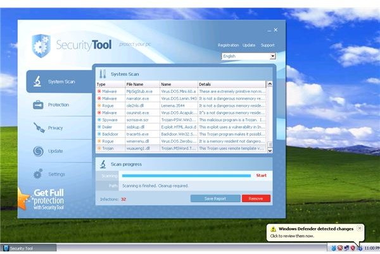The width and height of the screenshot is (380, 254).
Task: Open the Protection sidebar section
Action: pyautogui.click(x=60, y=105)
